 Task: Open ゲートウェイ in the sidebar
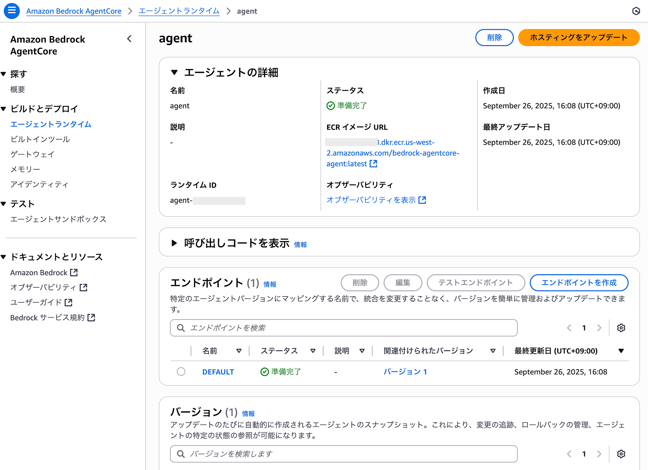coord(32,154)
